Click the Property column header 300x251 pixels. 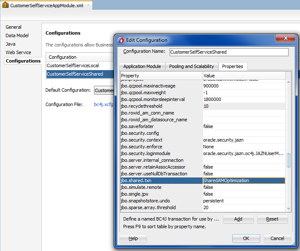tap(162, 76)
